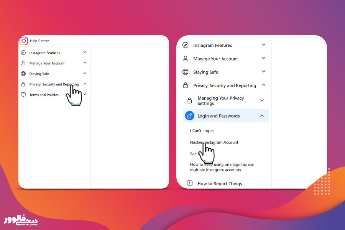
Task: Expand the Staying Safe chevron, left panel
Action: (85, 73)
